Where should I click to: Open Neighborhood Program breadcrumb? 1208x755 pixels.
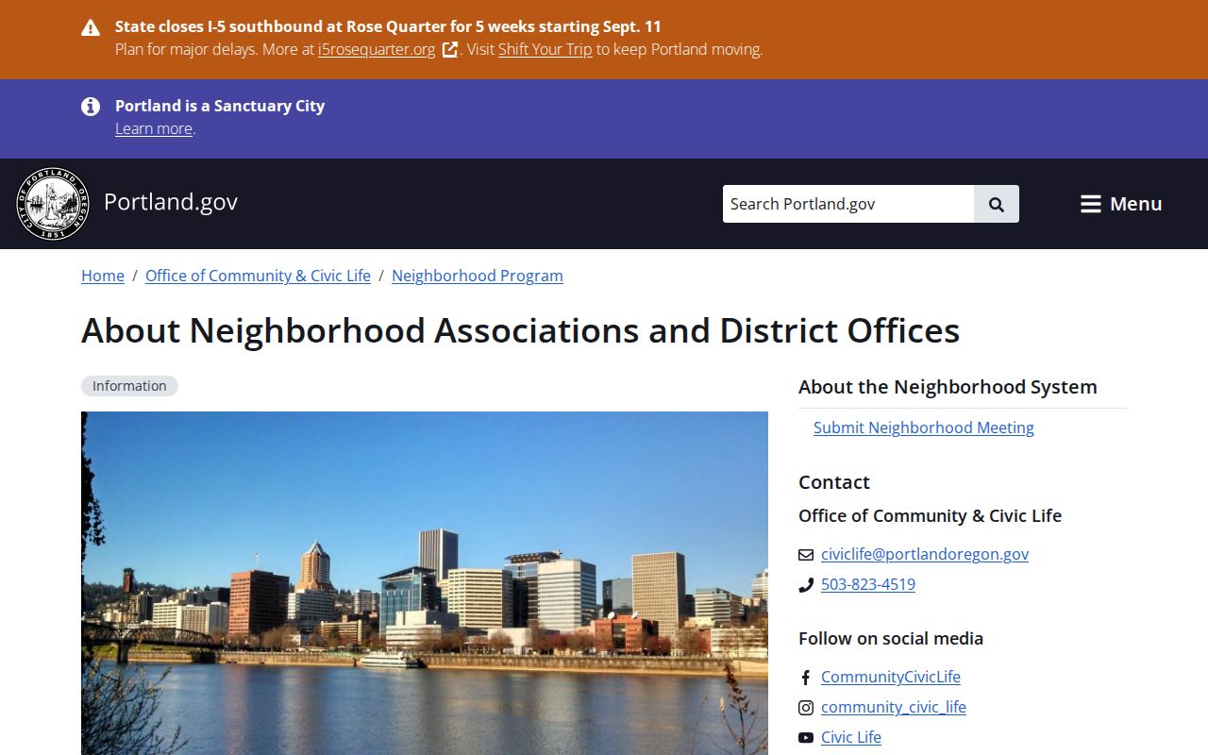(478, 276)
